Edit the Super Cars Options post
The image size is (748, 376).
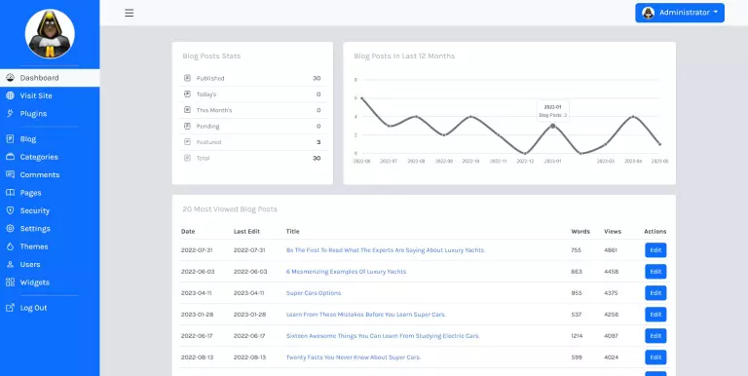[x=655, y=293]
